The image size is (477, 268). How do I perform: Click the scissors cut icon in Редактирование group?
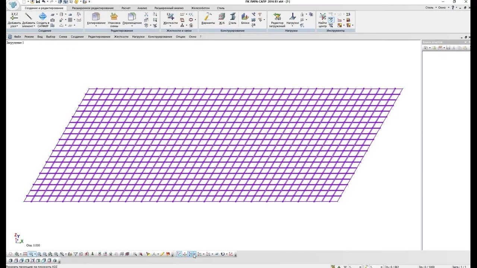click(x=146, y=14)
